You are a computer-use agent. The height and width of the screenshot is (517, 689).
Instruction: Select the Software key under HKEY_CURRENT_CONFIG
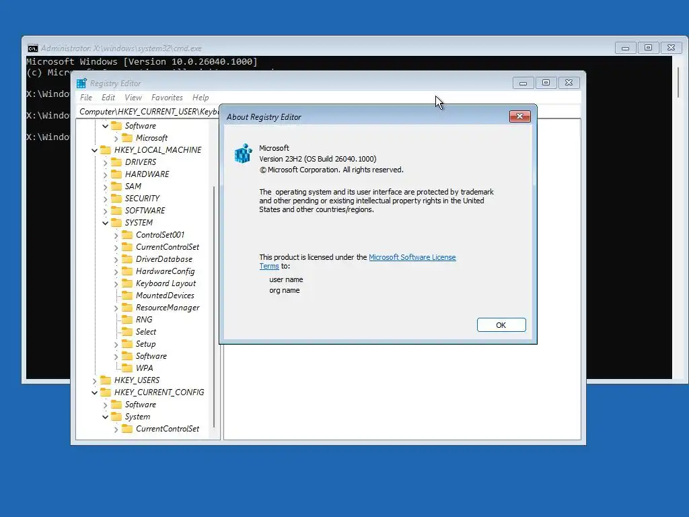coord(140,405)
